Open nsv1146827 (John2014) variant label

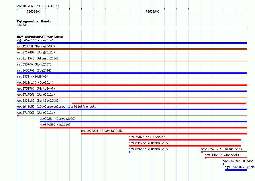point(223,155)
